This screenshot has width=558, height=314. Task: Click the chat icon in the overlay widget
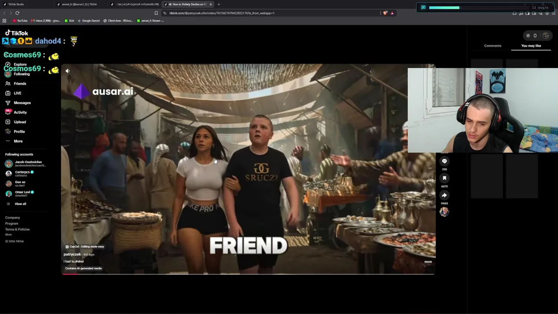coord(423,7)
